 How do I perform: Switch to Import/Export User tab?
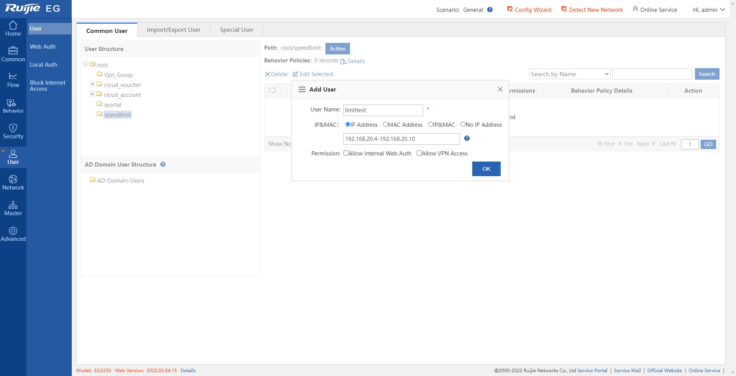click(174, 30)
